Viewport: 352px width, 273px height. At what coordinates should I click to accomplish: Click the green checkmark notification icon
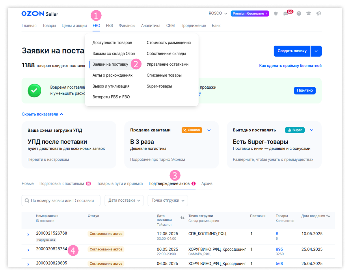point(34,90)
